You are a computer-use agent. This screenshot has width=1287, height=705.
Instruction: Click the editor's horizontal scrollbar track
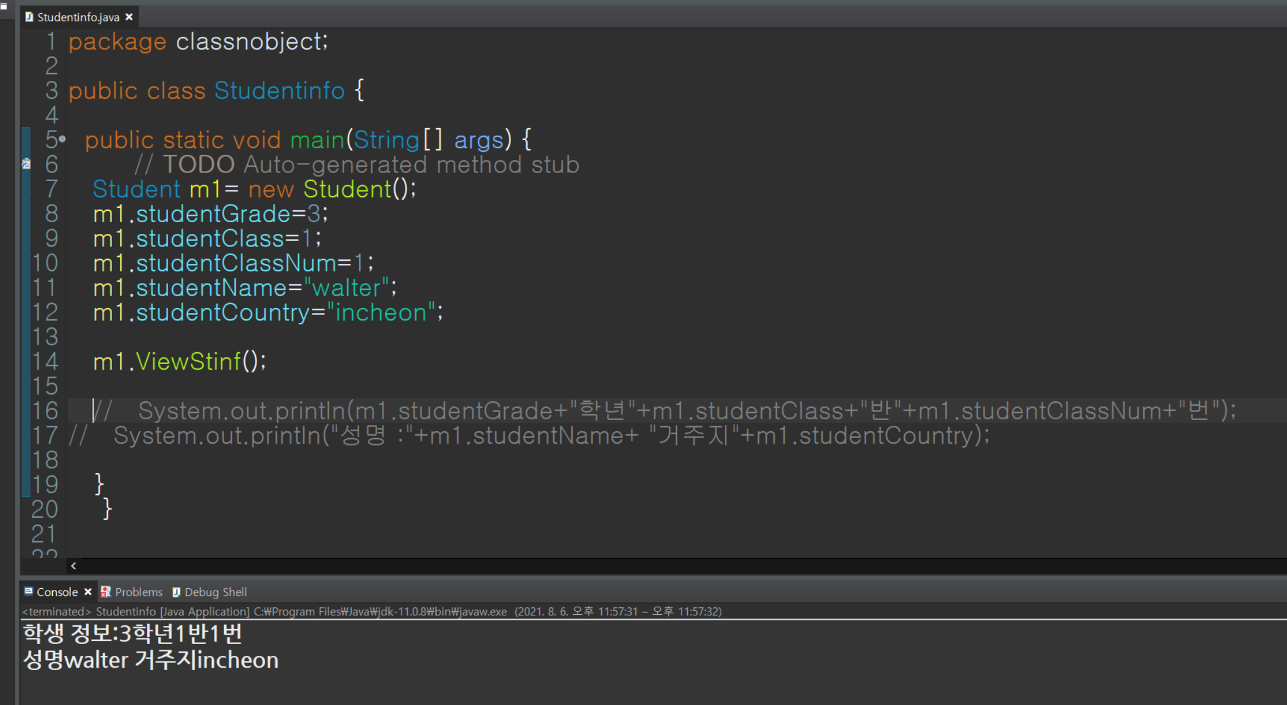pyautogui.click(x=622, y=566)
